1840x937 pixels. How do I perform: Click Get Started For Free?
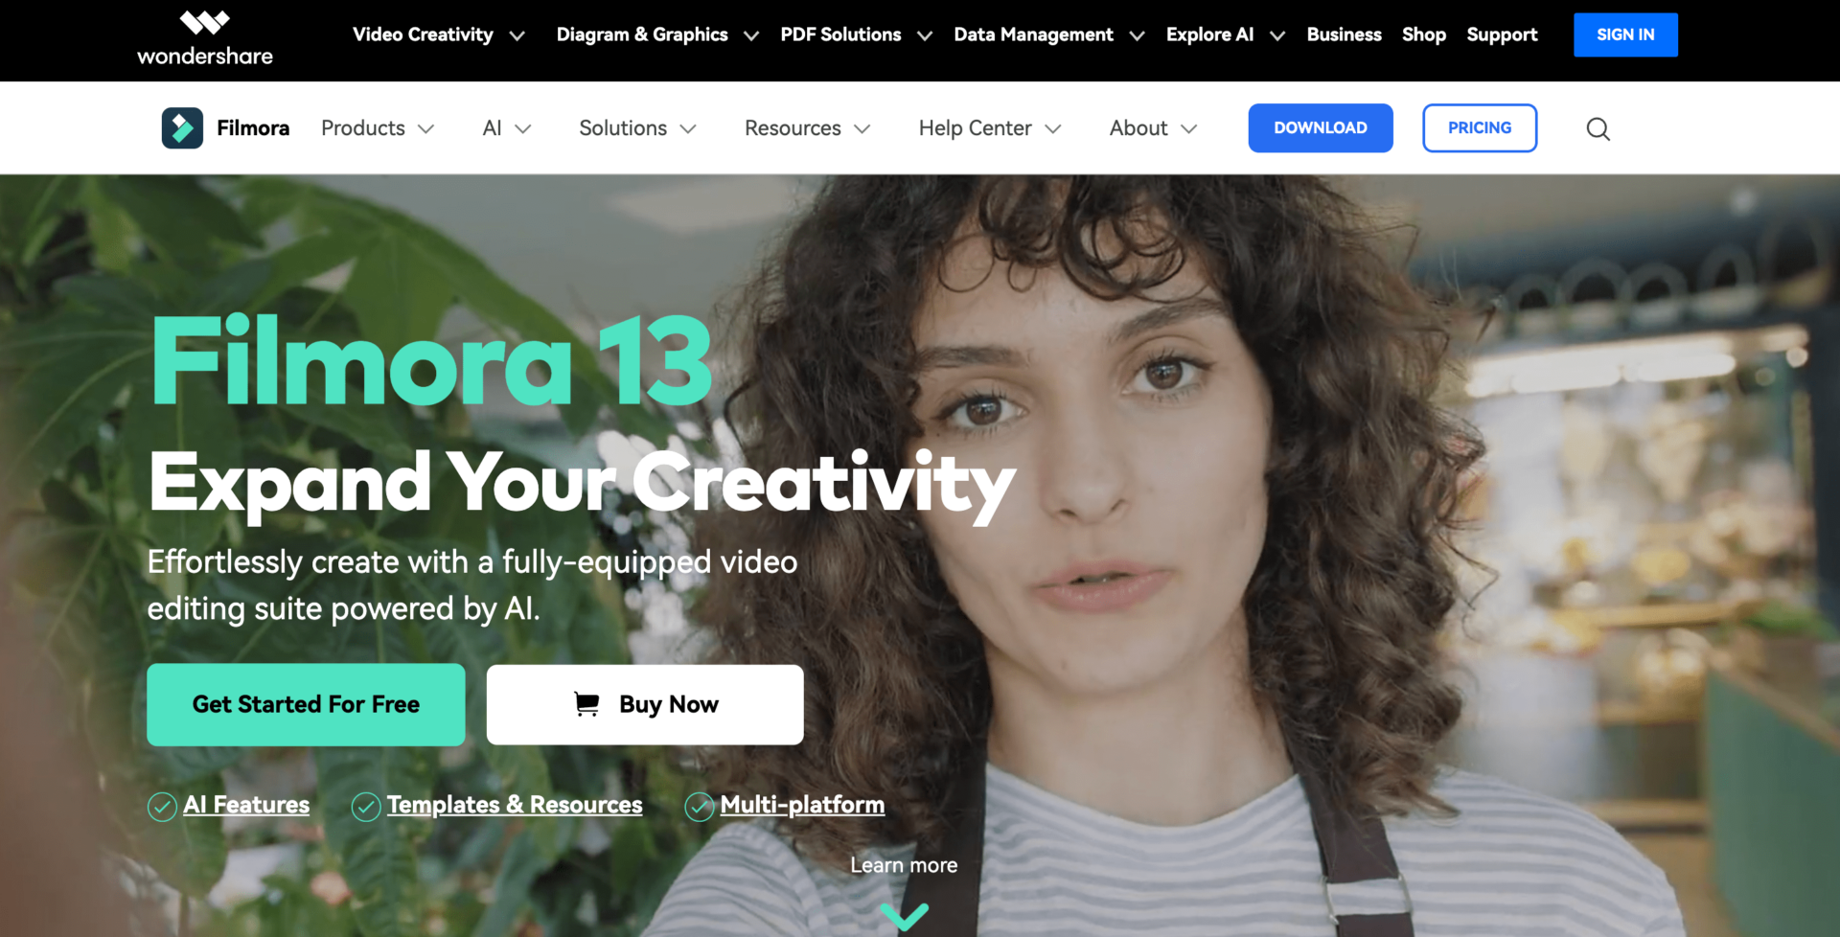coord(305,704)
